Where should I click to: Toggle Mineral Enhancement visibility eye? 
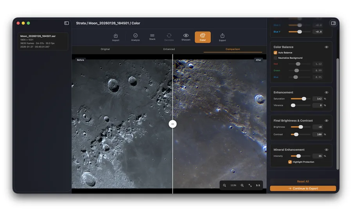click(x=327, y=150)
